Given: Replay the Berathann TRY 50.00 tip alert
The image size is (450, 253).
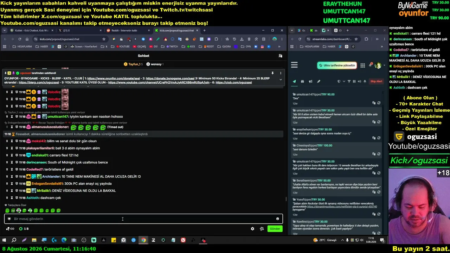Looking at the screenshot, I should pyautogui.click(x=379, y=192).
